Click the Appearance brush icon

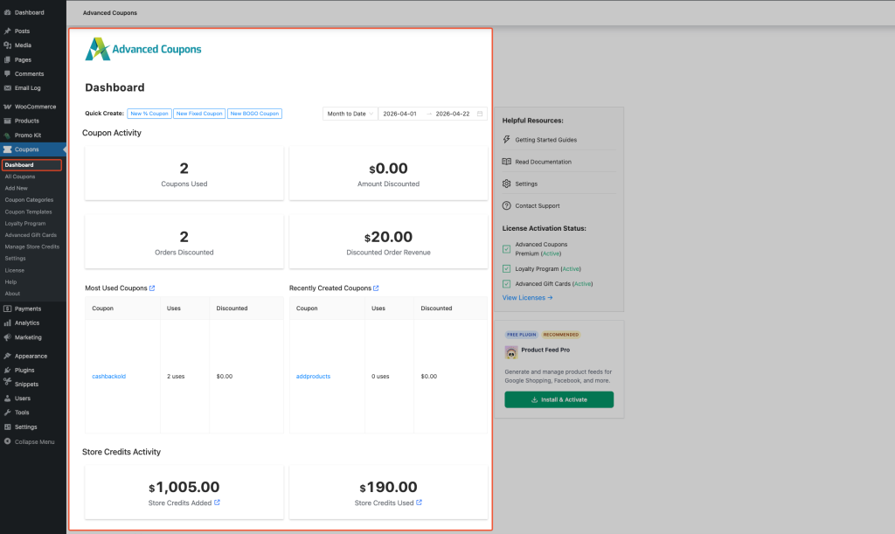(7, 356)
